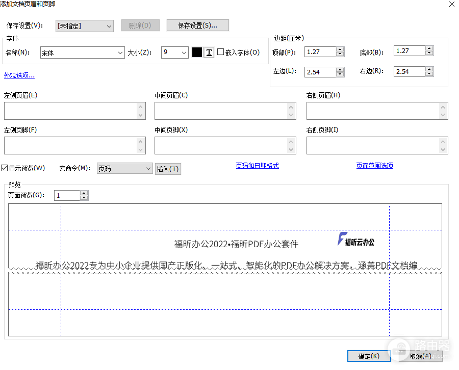This screenshot has height=370, width=459.
Task: Increase the bottom margin value
Action: pos(429,48)
